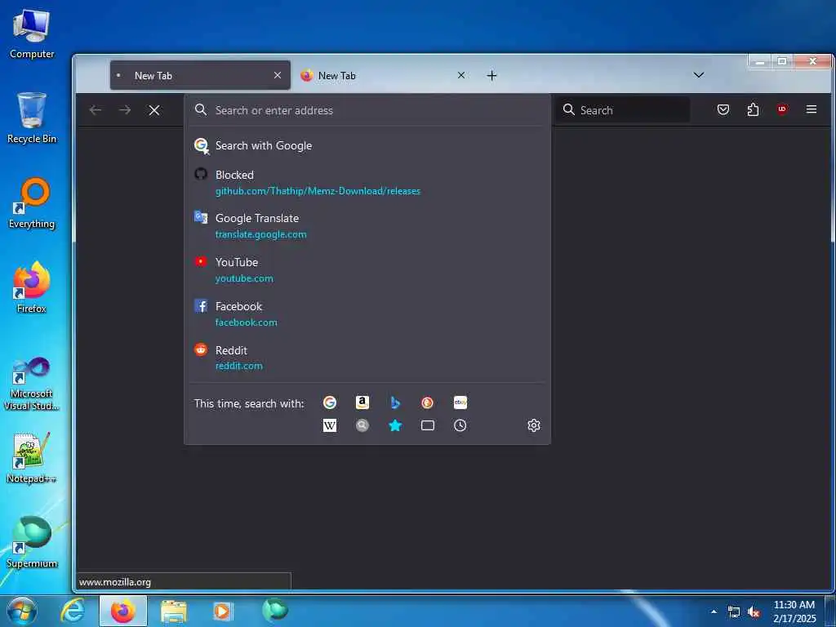Click the facebook.com URL text

point(247,322)
